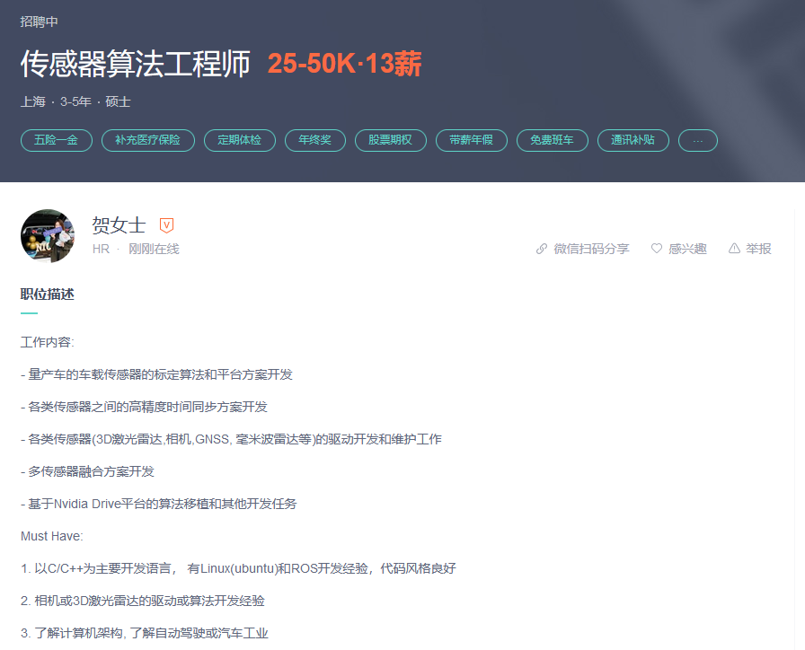This screenshot has height=650, width=805.
Task: Expand more benefits with the ellipsis tag
Action: click(698, 141)
